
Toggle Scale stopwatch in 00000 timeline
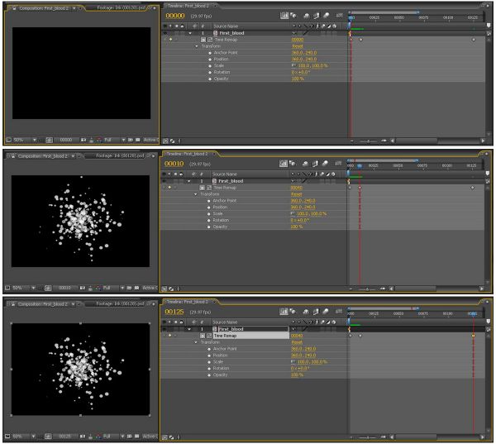210,66
